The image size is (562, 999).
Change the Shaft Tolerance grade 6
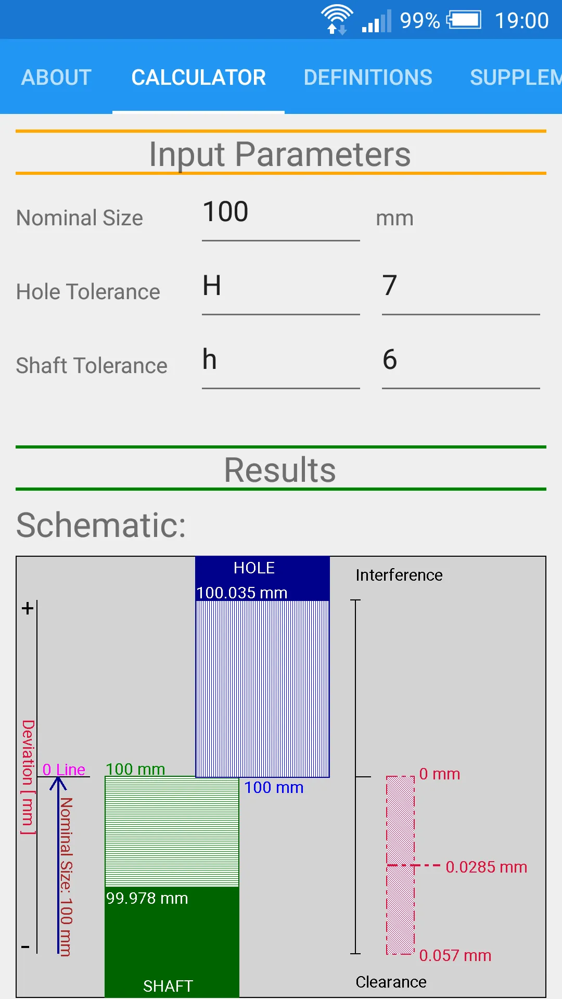pos(460,361)
